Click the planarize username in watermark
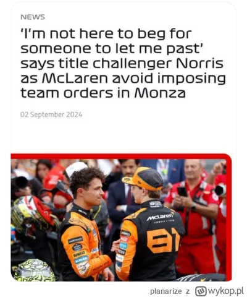247x297 pixels. (x=166, y=291)
